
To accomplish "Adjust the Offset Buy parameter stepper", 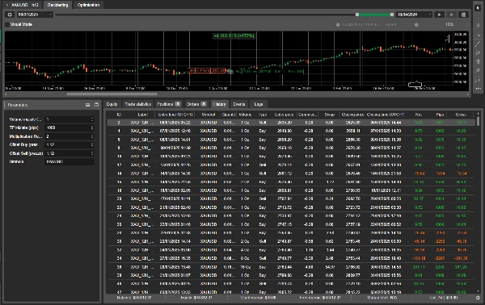I will [92, 144].
